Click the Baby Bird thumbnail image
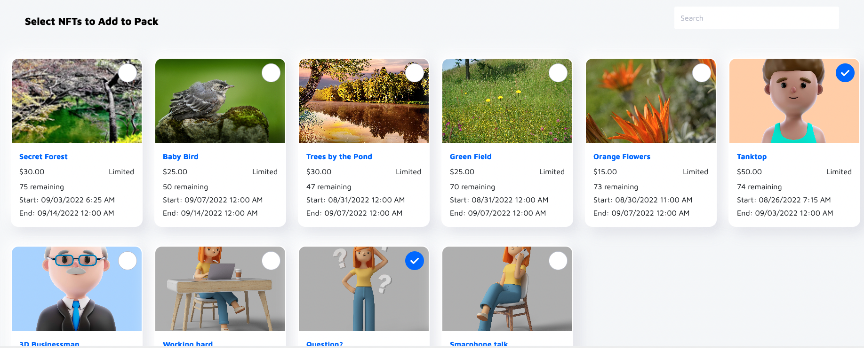 220,101
